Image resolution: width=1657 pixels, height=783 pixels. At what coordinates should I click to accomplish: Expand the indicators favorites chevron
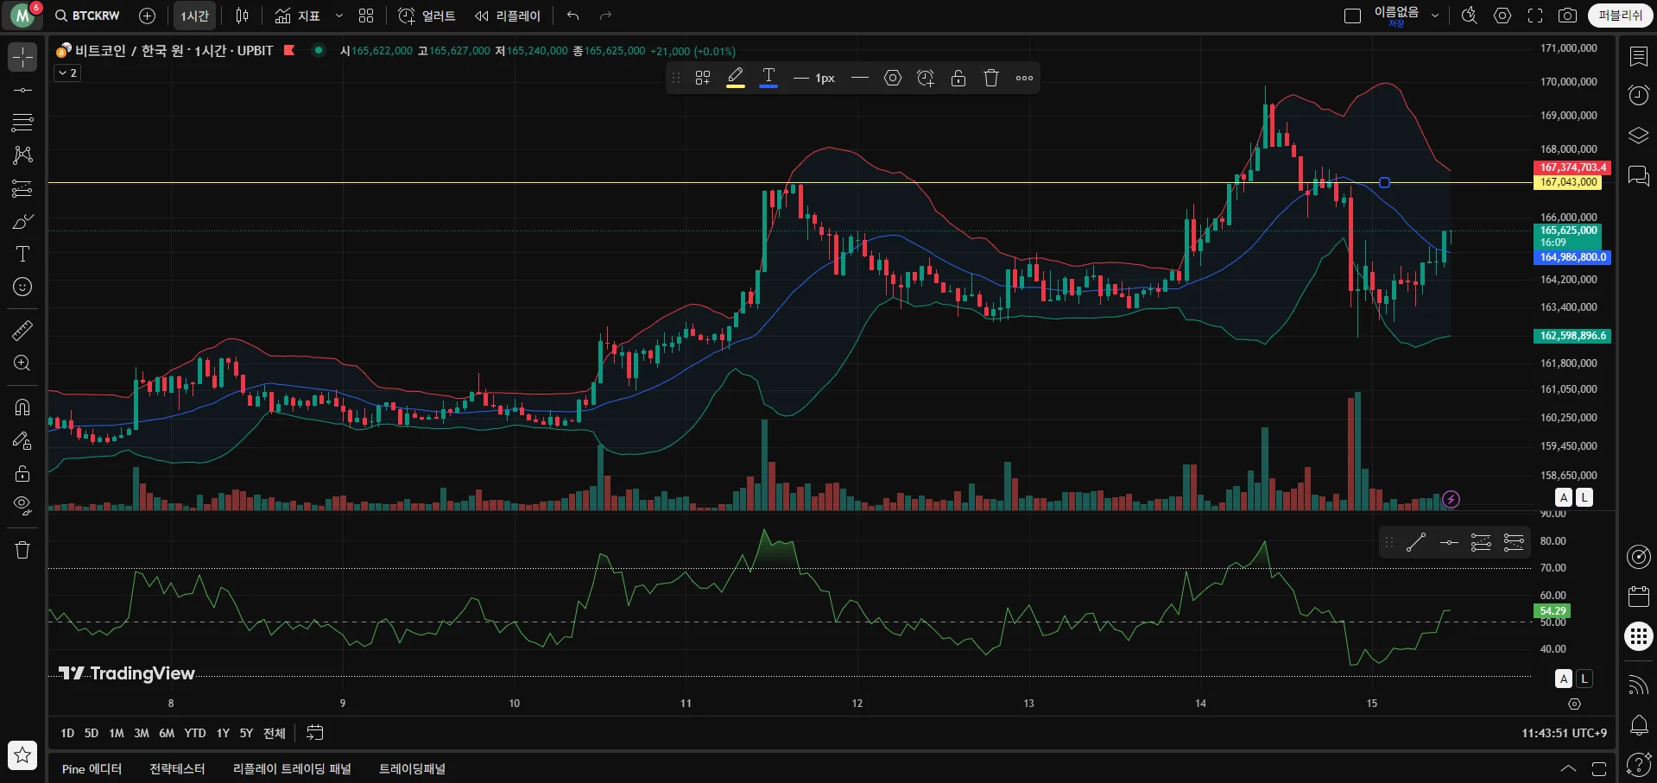[339, 16]
